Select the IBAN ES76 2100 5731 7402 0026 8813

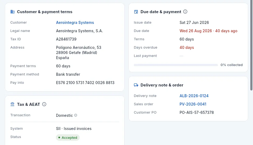click(85, 83)
